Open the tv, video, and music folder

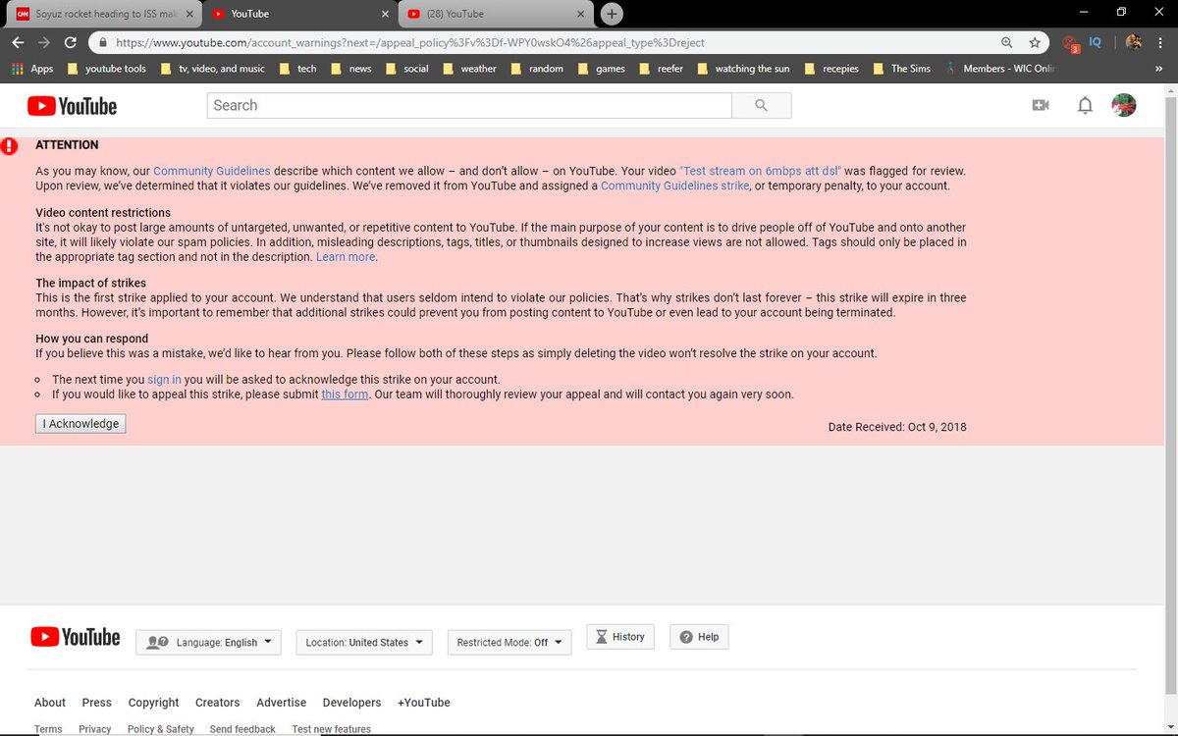coord(211,69)
